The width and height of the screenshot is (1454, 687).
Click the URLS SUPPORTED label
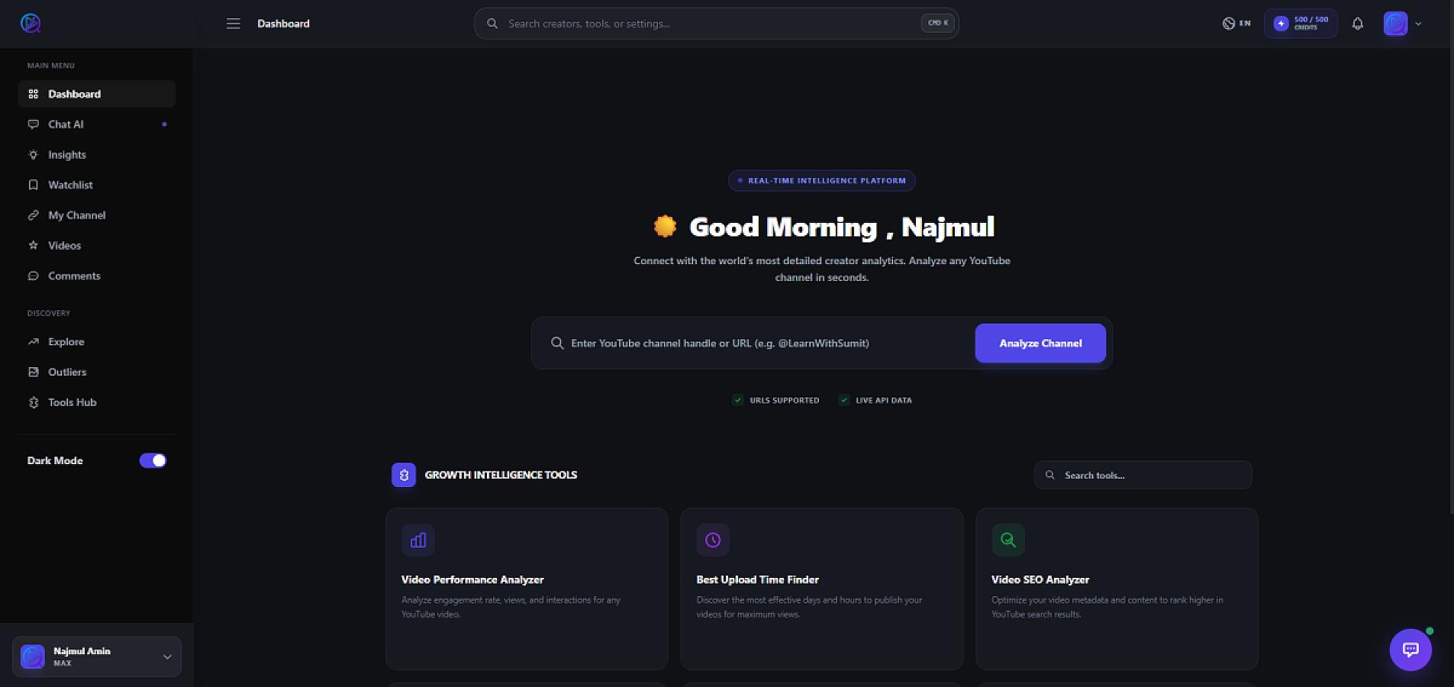tap(785, 400)
